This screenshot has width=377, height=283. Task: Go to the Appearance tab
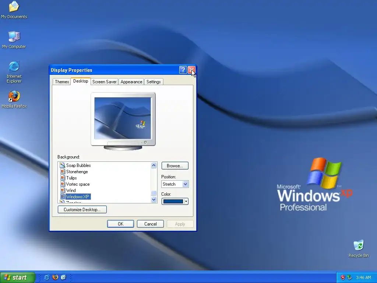pos(131,81)
